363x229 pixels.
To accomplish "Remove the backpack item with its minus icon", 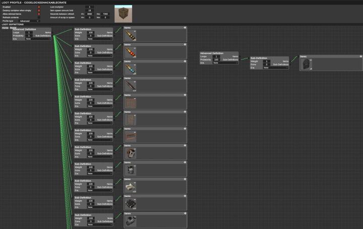I will [x=311, y=60].
